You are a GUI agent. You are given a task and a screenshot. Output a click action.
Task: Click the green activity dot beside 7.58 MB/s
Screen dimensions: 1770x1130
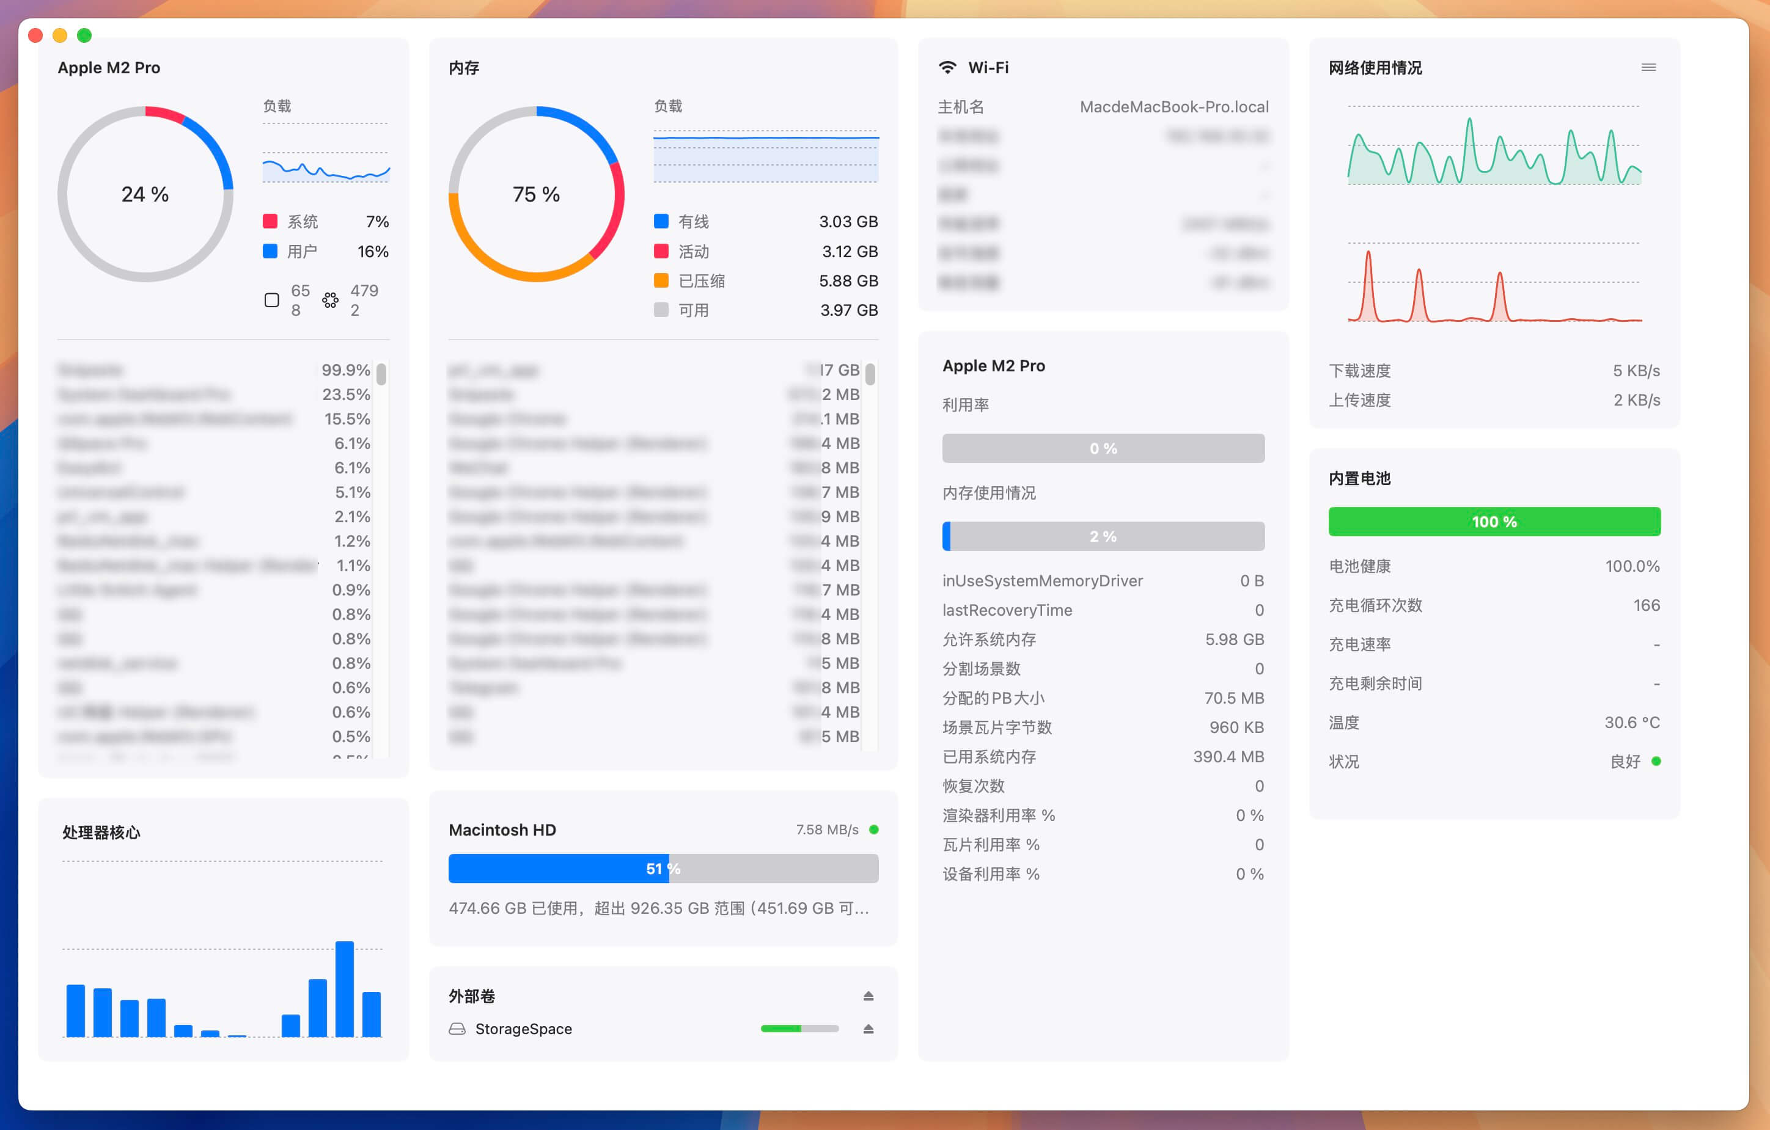click(x=874, y=829)
